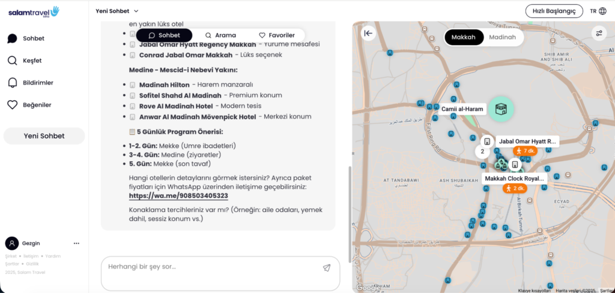Switch map to Makkah
This screenshot has width=615, height=293.
coord(463,37)
